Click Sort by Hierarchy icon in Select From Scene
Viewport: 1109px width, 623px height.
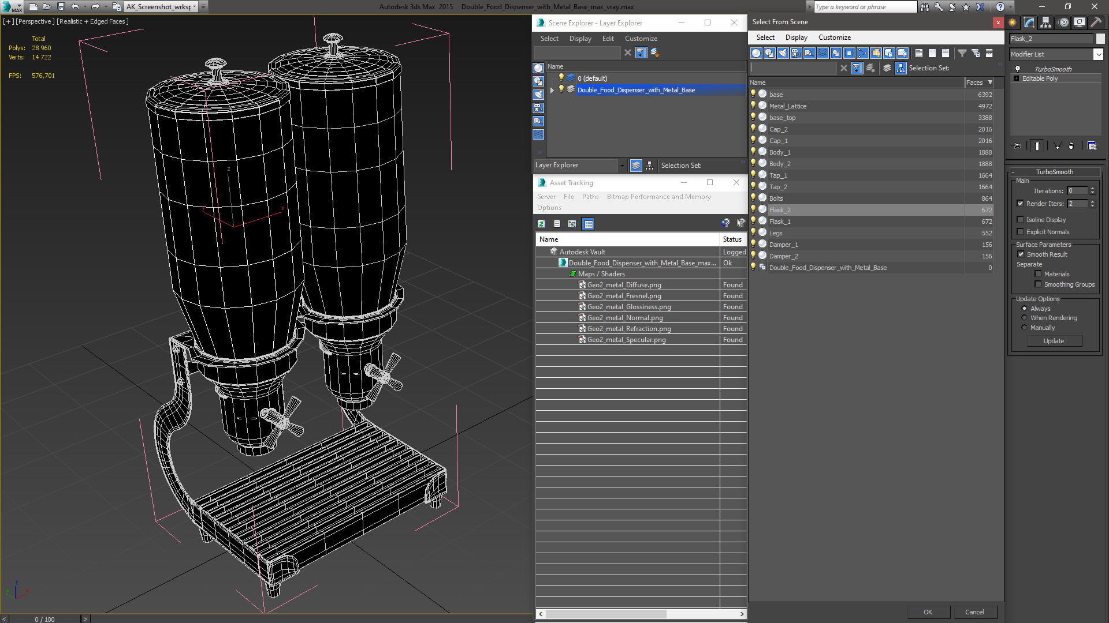(x=901, y=68)
